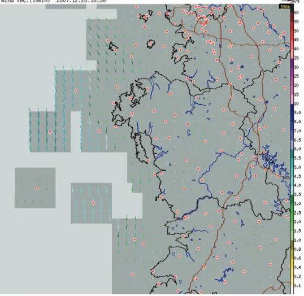The height and width of the screenshot is (296, 304).
Task: Click the 6.5 legend value
Action: (x=297, y=140)
